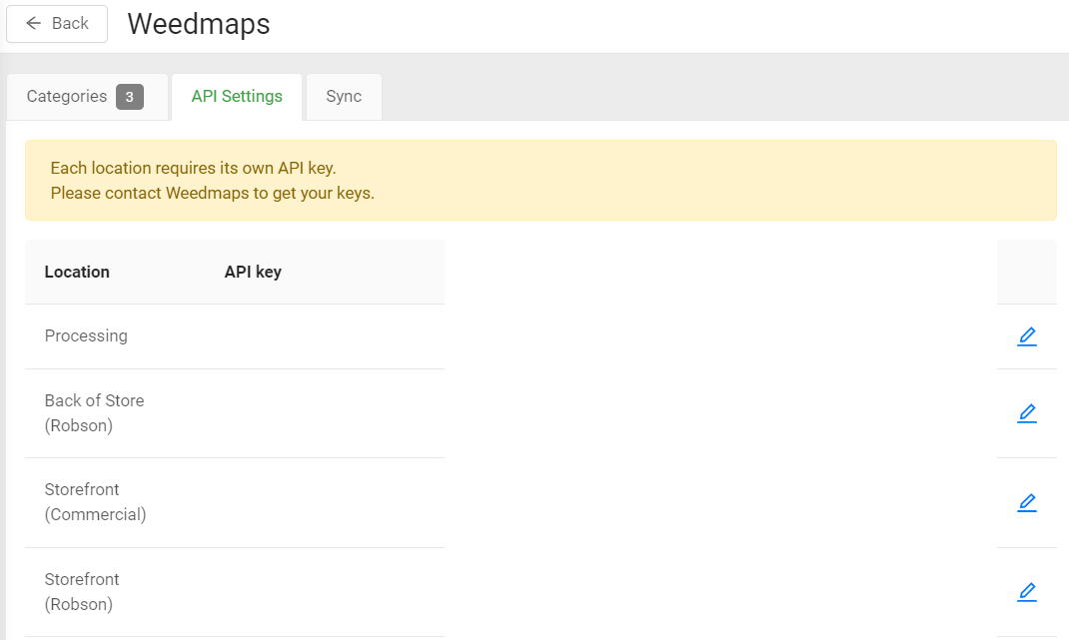Edit the Processing location API key
The width and height of the screenshot is (1069, 640).
1026,336
